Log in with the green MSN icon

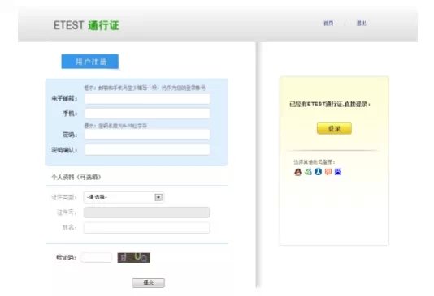(308, 172)
